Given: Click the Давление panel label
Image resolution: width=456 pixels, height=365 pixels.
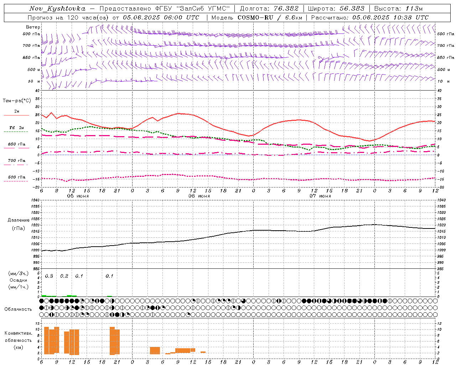Looking at the screenshot, I should point(19,220).
